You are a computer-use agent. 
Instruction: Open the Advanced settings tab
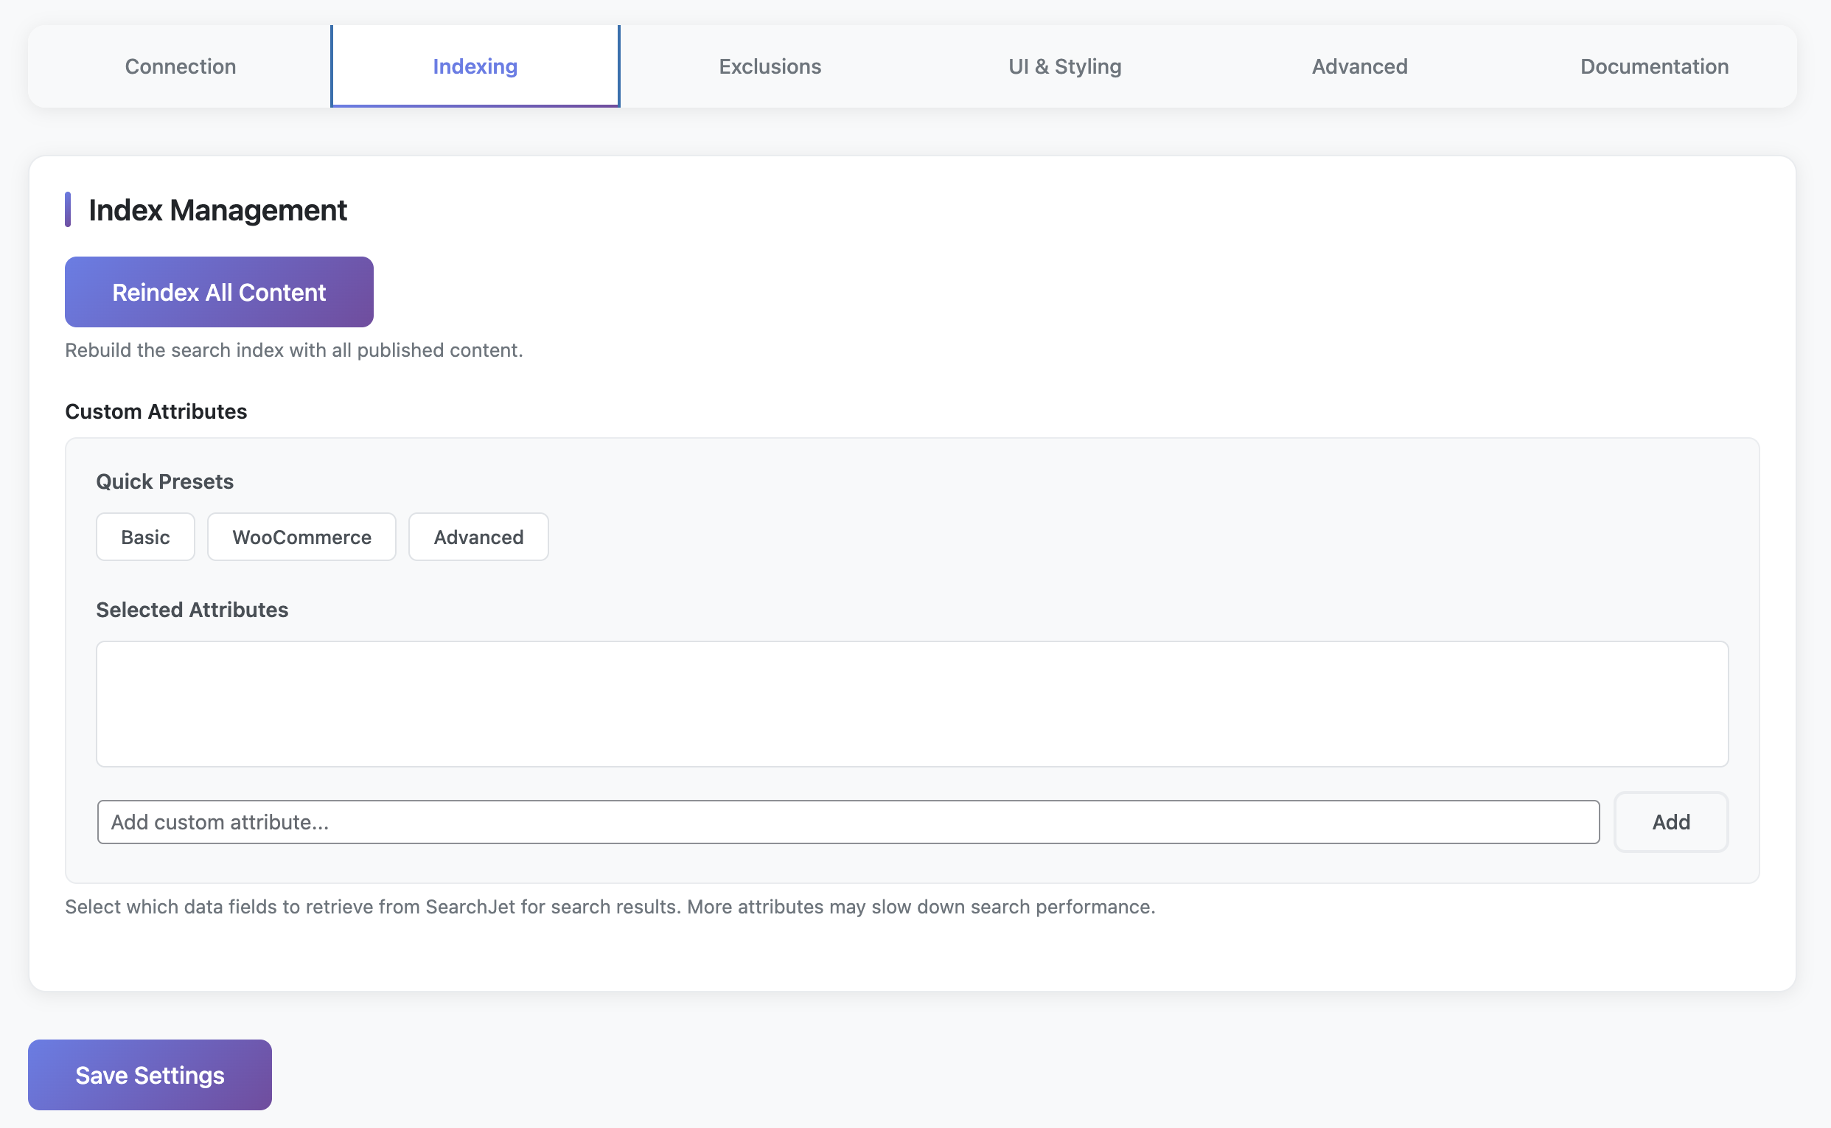1359,66
